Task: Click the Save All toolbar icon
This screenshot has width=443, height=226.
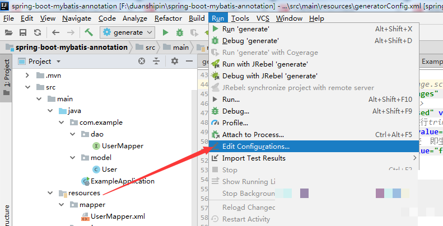Action: (x=23, y=33)
